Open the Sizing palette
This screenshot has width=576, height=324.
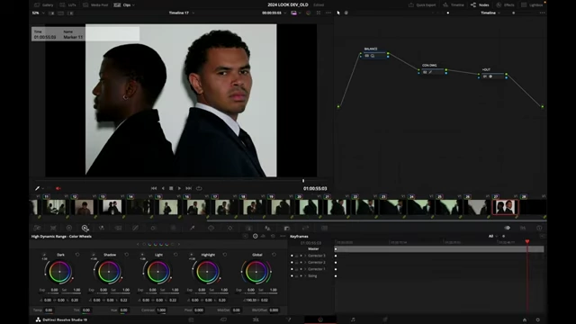[305, 228]
